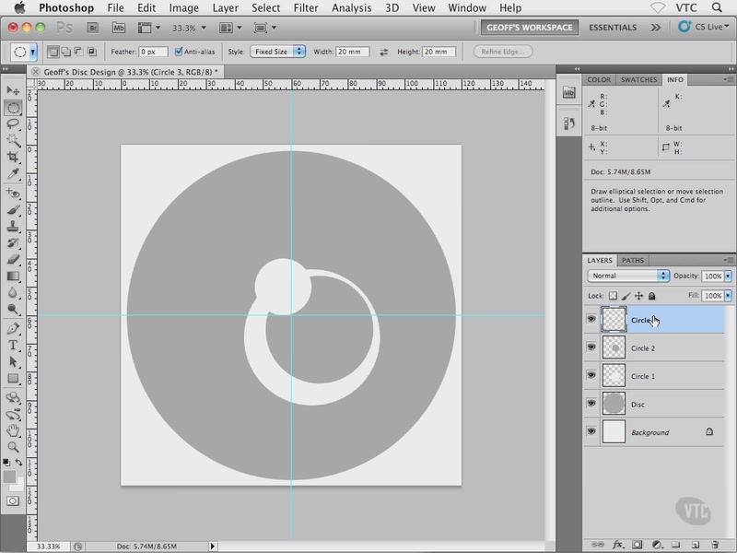737x553 pixels.
Task: Open CS Live services
Action: tap(704, 27)
